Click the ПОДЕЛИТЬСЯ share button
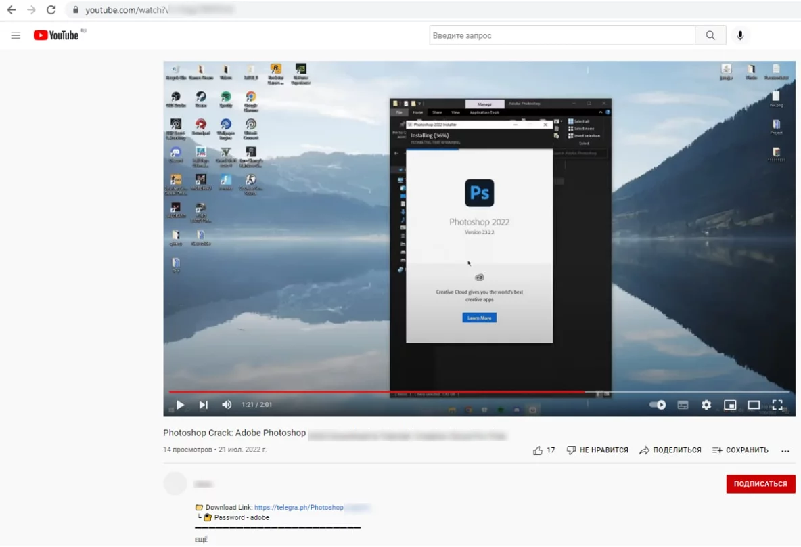This screenshot has width=801, height=547. [x=670, y=450]
